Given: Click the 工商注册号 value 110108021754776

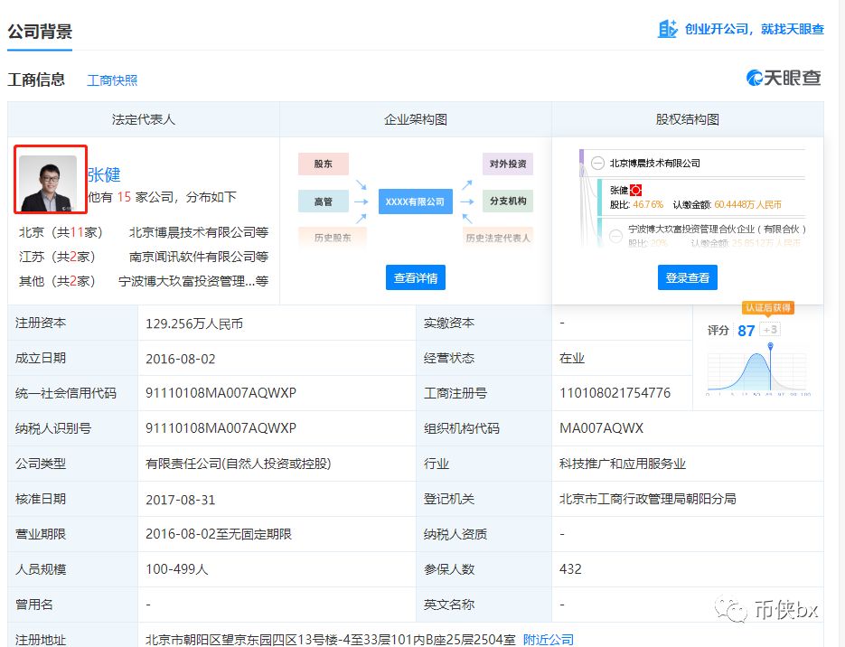Looking at the screenshot, I should click(x=615, y=393).
